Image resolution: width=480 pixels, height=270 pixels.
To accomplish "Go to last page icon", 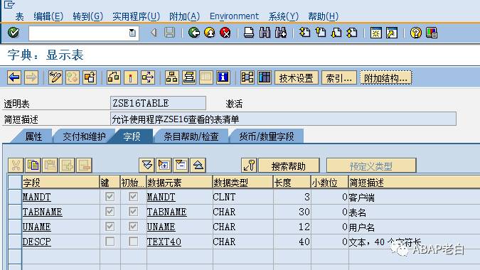I will (352, 33).
